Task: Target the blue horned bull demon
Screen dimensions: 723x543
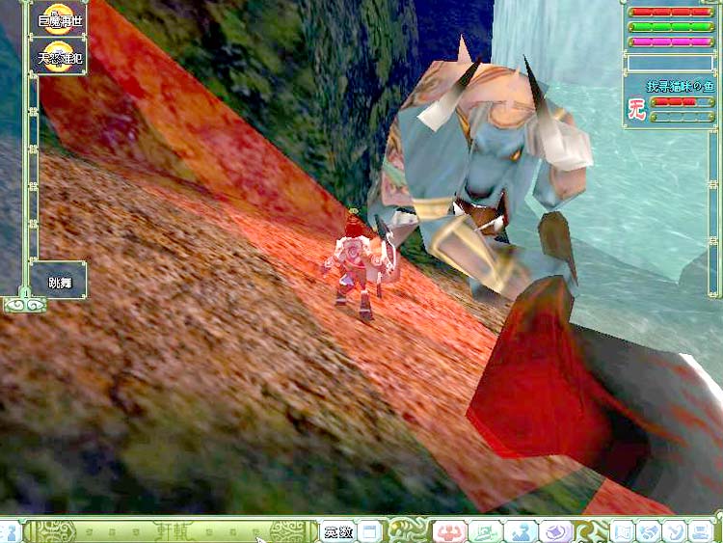Action: coord(479,171)
